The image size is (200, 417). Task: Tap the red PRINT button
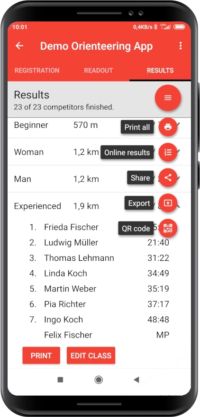41,355
